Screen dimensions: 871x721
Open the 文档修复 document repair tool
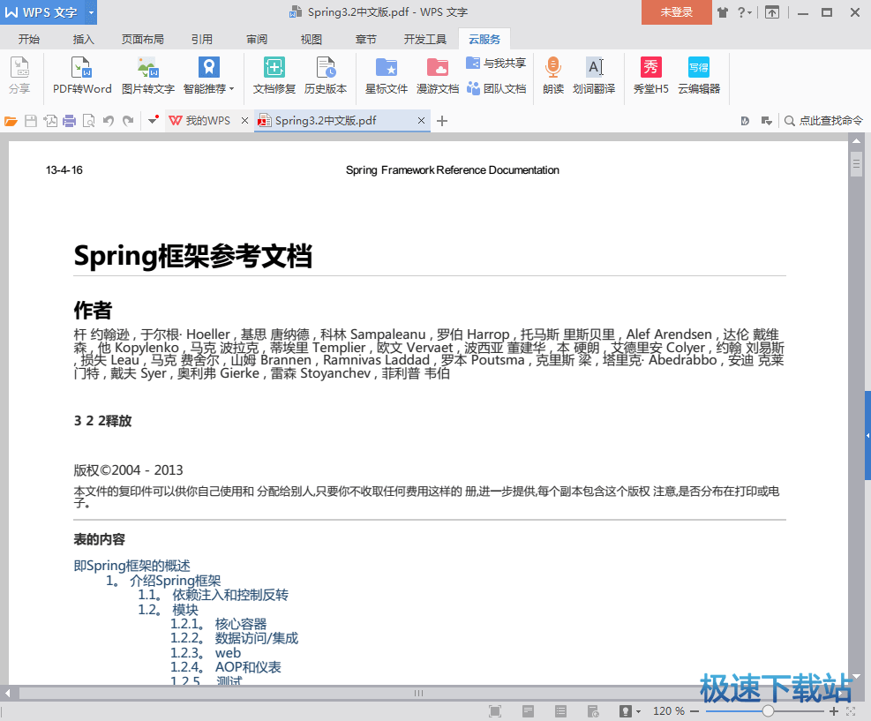point(274,75)
